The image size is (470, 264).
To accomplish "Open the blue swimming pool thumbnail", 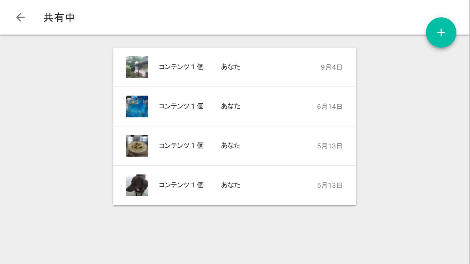I will click(137, 107).
